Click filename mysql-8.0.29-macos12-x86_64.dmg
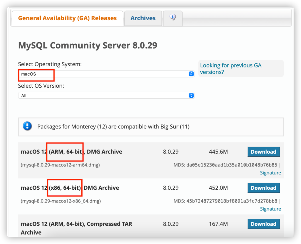The image size is (301, 244). click(61, 201)
